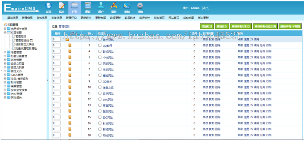305x141 pixels.
Task: Open 版本更新 in the menu bar
Action: point(203,18)
